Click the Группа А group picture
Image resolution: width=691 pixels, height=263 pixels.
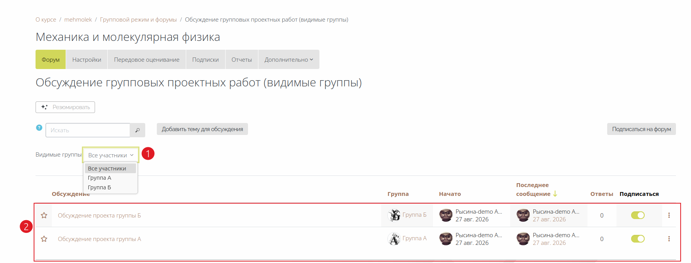(x=394, y=239)
